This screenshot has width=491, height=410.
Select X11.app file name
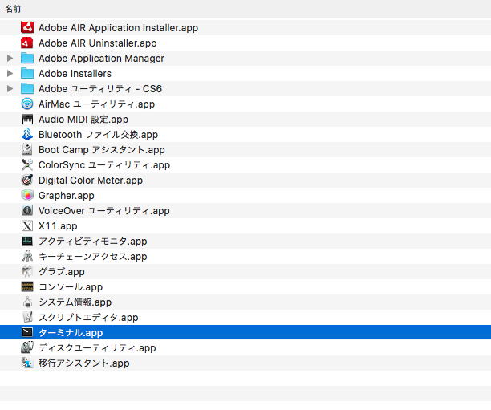pyautogui.click(x=58, y=226)
